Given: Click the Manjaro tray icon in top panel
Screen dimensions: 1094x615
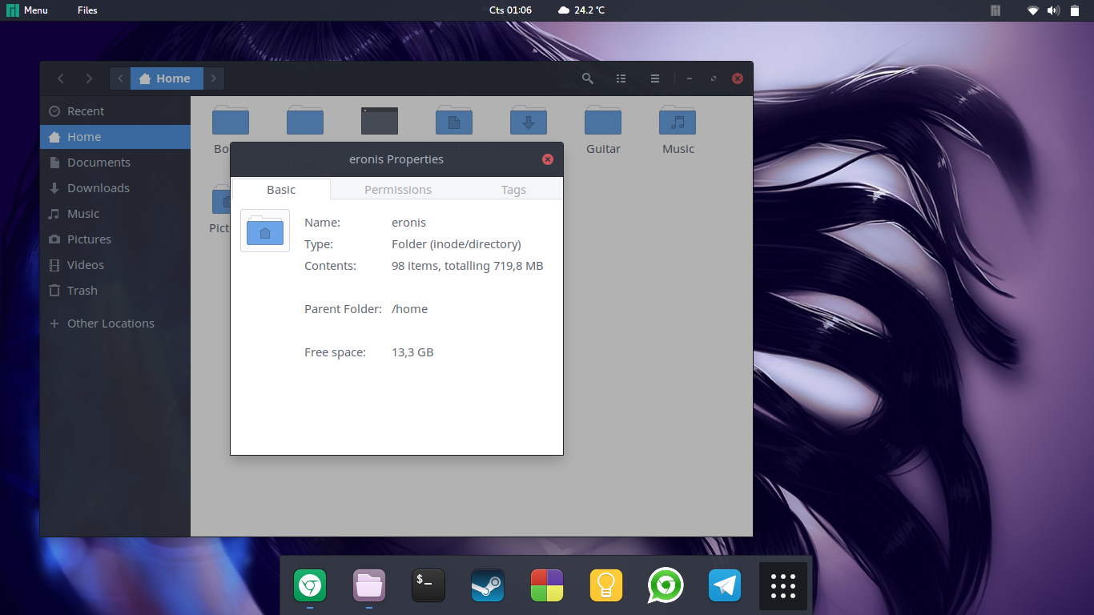Looking at the screenshot, I should pos(995,10).
